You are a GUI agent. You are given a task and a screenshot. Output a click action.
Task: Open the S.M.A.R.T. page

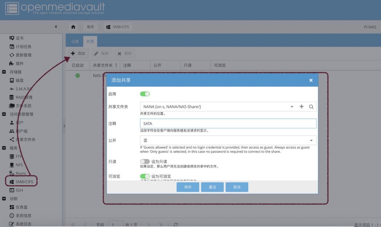point(21,89)
